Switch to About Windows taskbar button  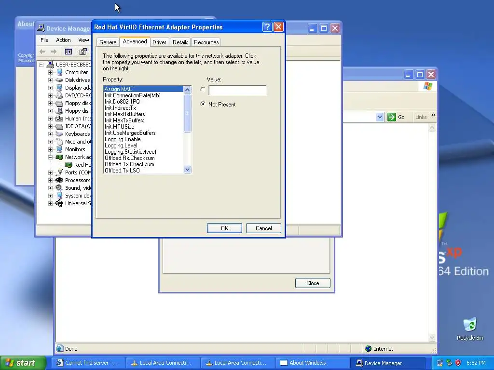click(x=312, y=363)
